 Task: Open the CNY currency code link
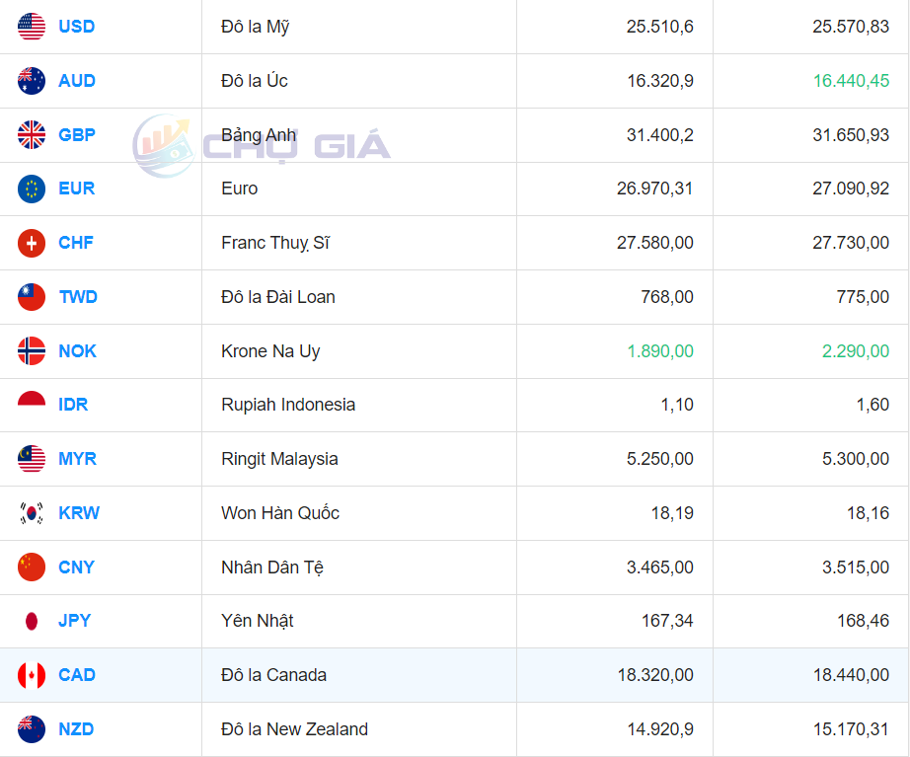coord(76,568)
